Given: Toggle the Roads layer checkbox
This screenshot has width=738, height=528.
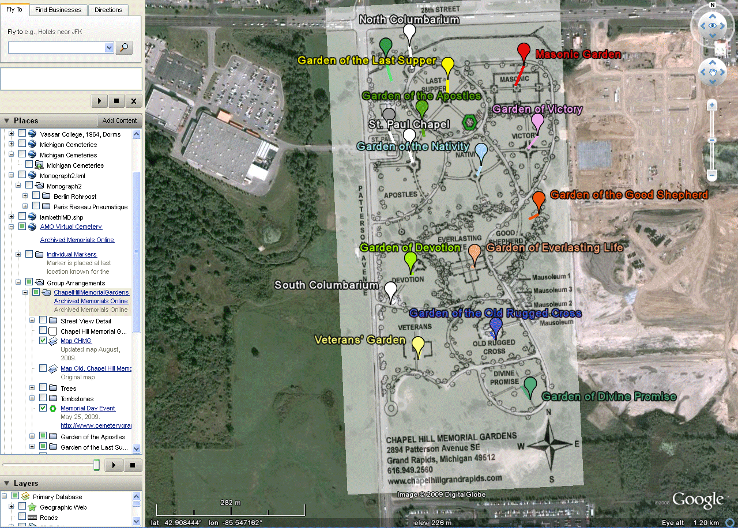Looking at the screenshot, I should tap(22, 517).
